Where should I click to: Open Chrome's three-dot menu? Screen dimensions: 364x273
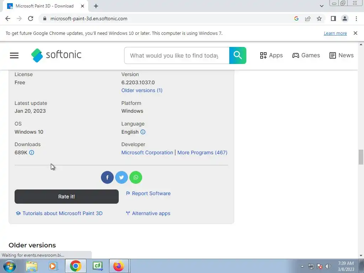356,18
